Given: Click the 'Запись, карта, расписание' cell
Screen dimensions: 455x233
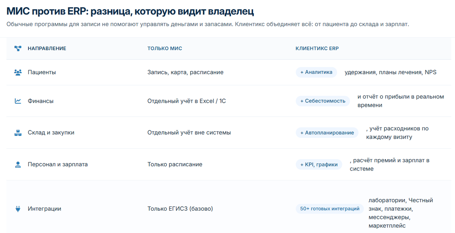Looking at the screenshot, I should point(185,72).
